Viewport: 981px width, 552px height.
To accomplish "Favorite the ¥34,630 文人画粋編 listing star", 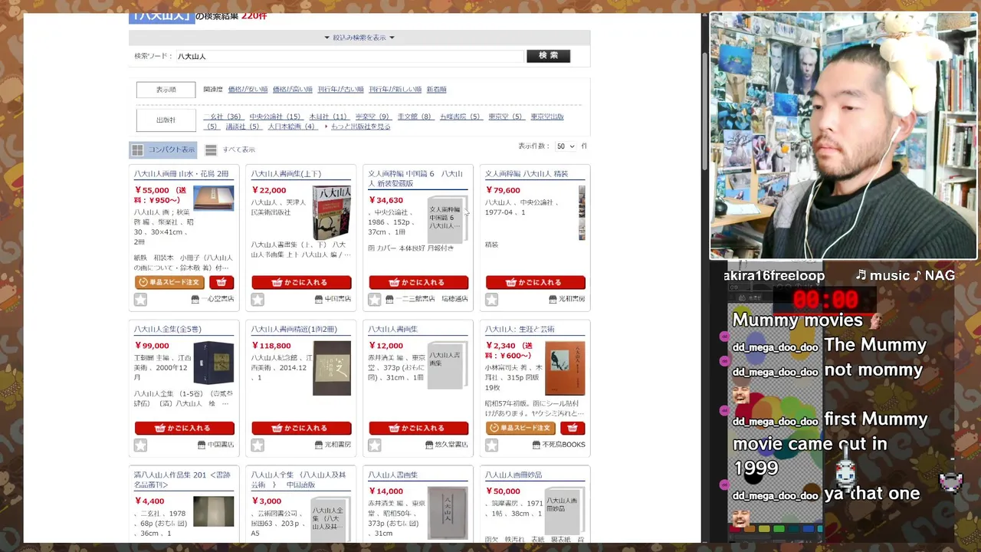I will click(x=374, y=300).
